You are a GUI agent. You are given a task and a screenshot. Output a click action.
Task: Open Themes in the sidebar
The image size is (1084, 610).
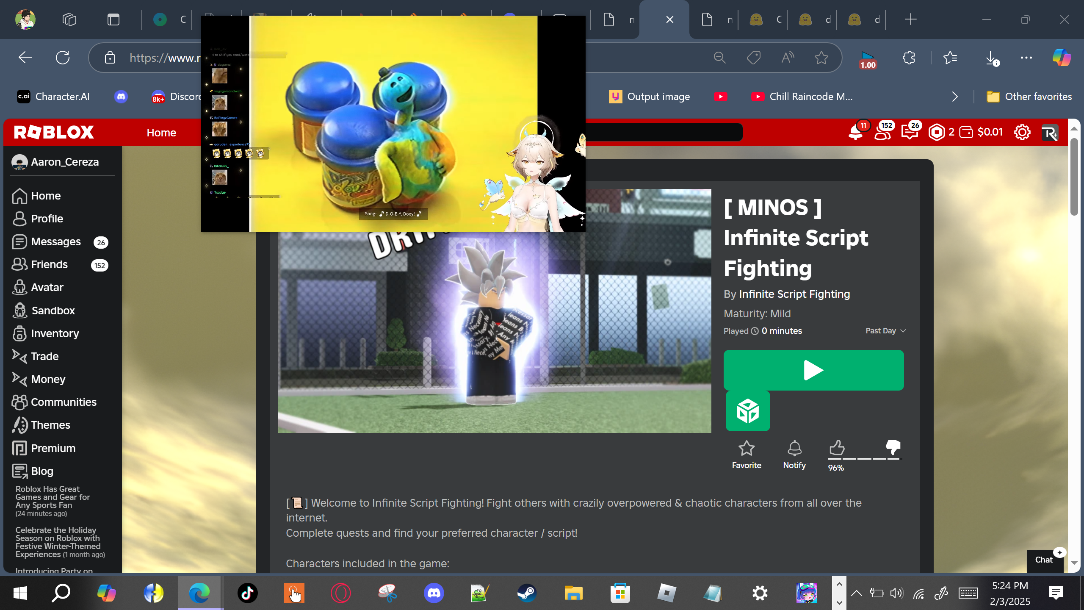pos(41,425)
